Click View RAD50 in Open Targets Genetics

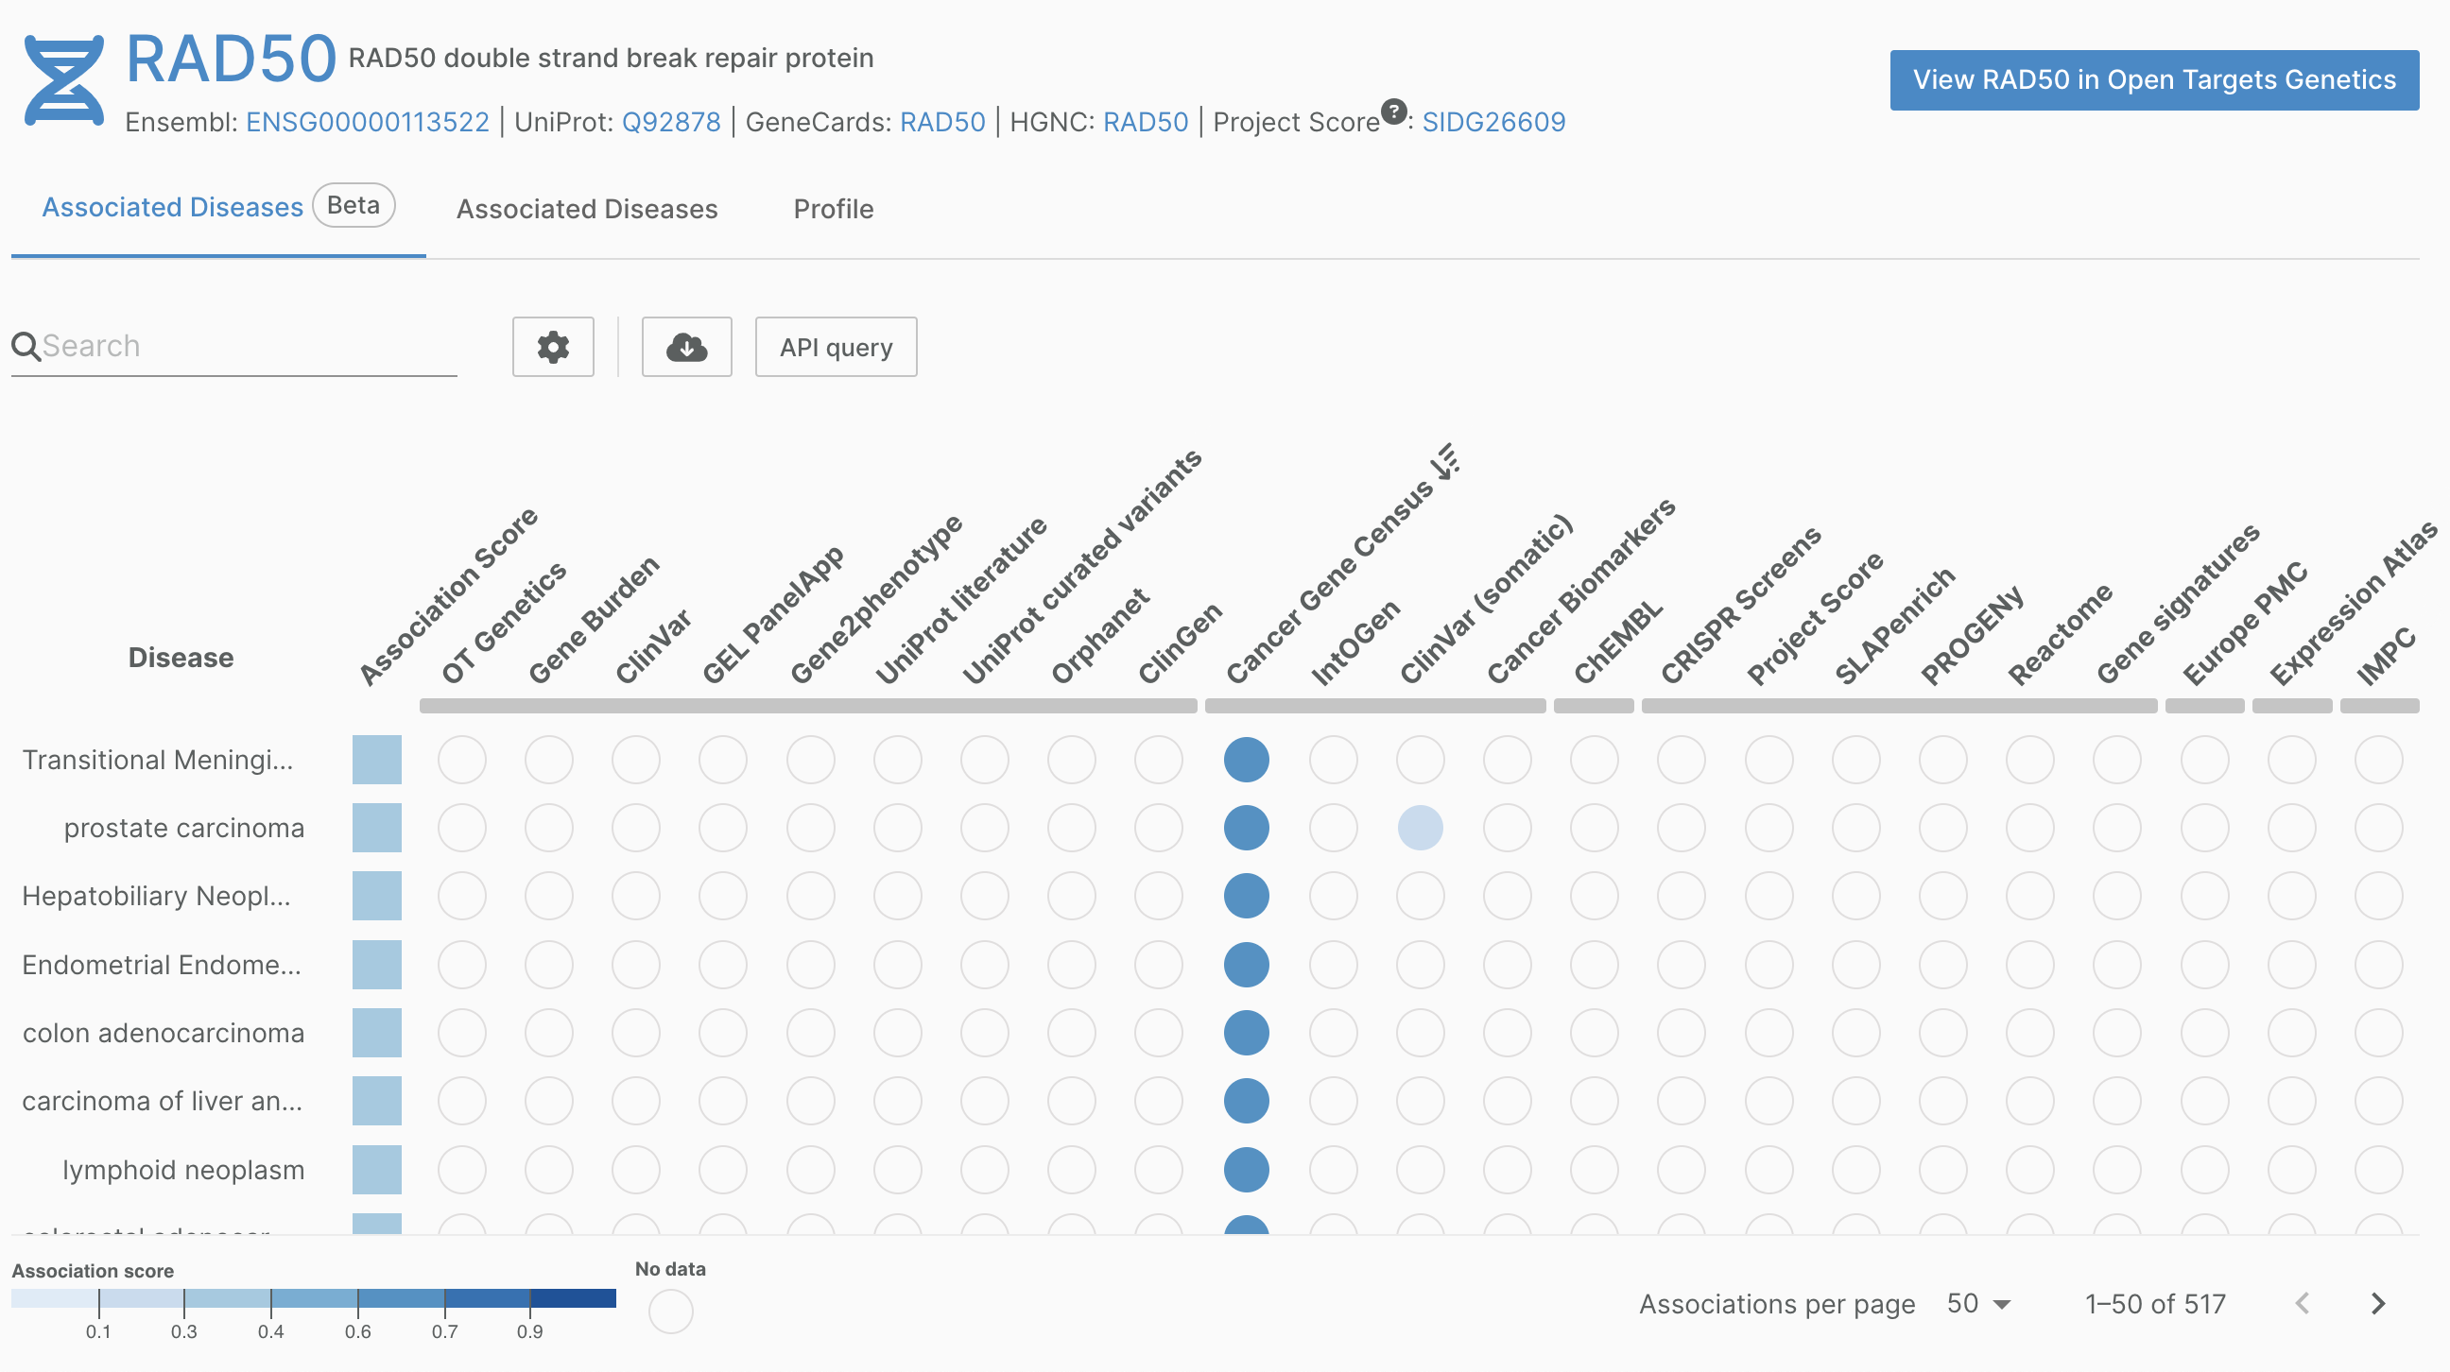(x=2153, y=80)
